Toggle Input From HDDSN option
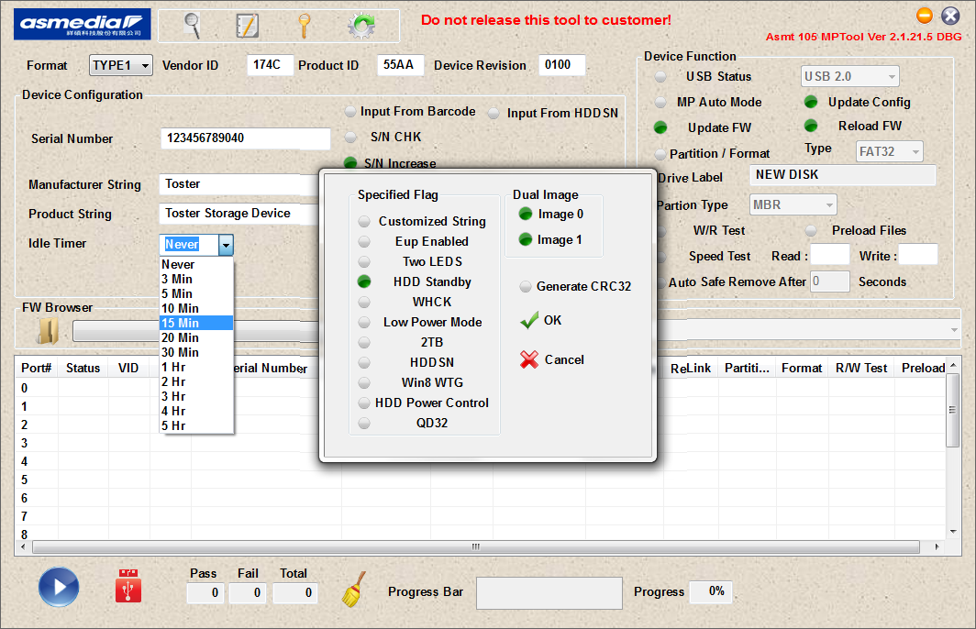The width and height of the screenshot is (976, 629). [494, 113]
